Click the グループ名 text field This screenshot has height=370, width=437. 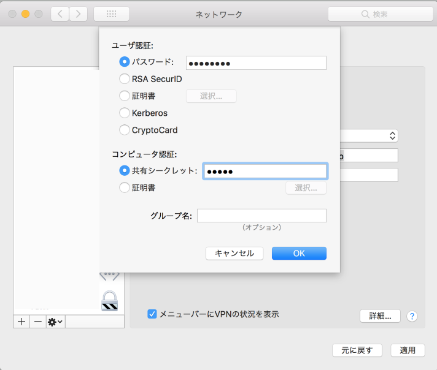coord(261,216)
